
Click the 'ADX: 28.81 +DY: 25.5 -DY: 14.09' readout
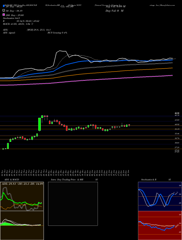coord(22,184)
